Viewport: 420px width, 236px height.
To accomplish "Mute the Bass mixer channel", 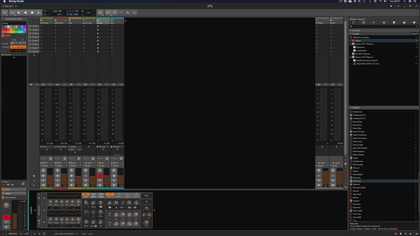I will [114, 185].
